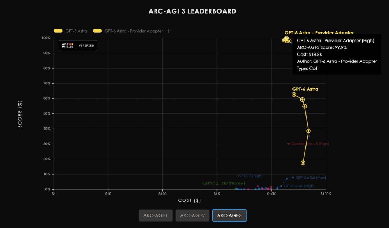Click the GPT-6 Astra - Provider Adapter series heading
389x228 pixels.
[x=319, y=33]
